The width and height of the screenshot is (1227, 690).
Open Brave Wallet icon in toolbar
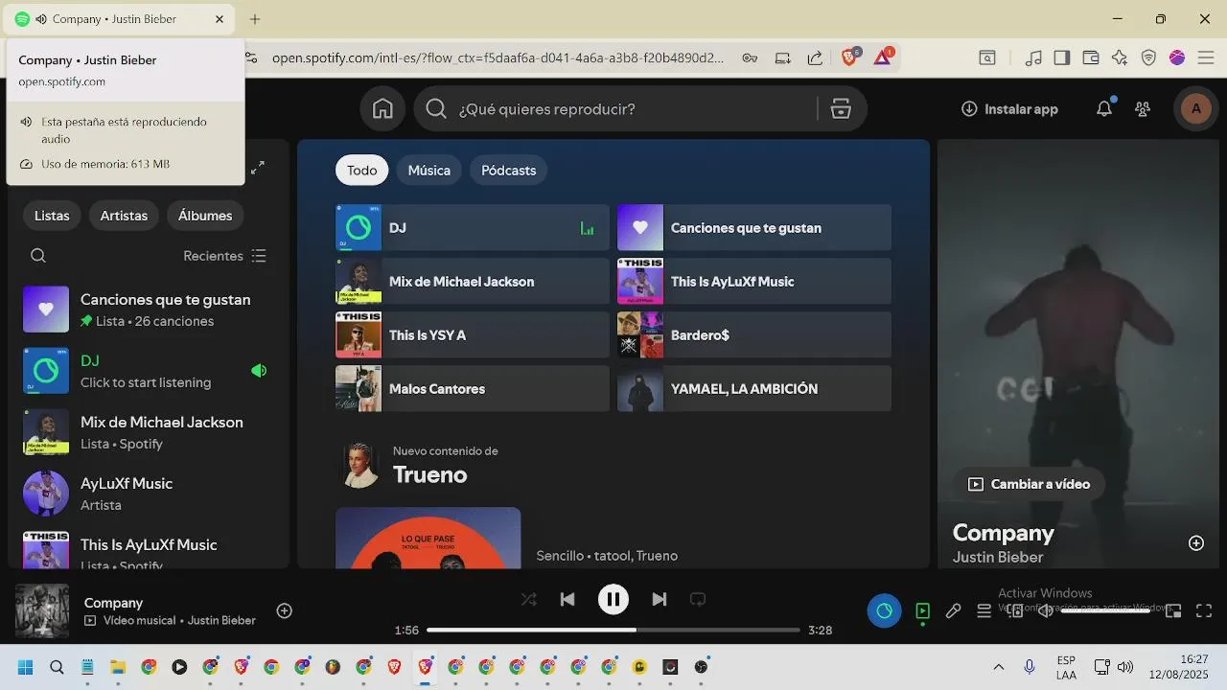coord(1091,57)
